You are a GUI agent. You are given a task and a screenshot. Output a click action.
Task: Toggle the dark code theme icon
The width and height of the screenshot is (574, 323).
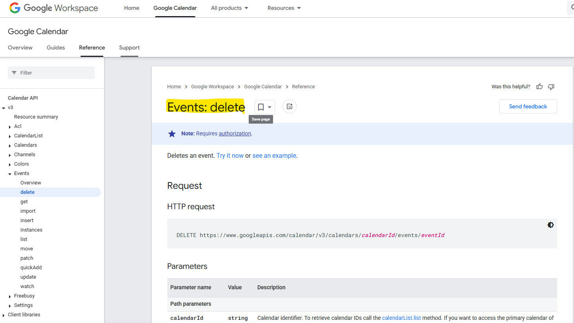point(550,225)
